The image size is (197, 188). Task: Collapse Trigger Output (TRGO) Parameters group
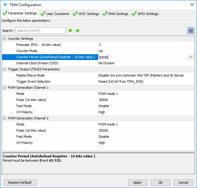[4, 69]
